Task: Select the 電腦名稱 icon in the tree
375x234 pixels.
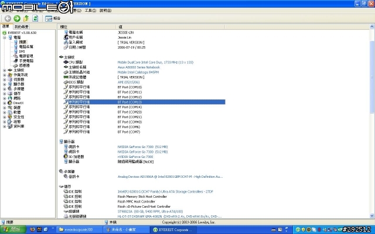Action: point(16,47)
